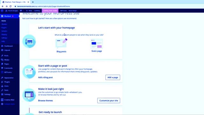Close the Bluehost browser tab
204x115 pixels.
click(28, 2)
